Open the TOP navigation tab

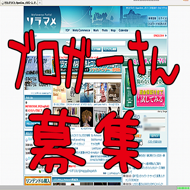point(68,30)
